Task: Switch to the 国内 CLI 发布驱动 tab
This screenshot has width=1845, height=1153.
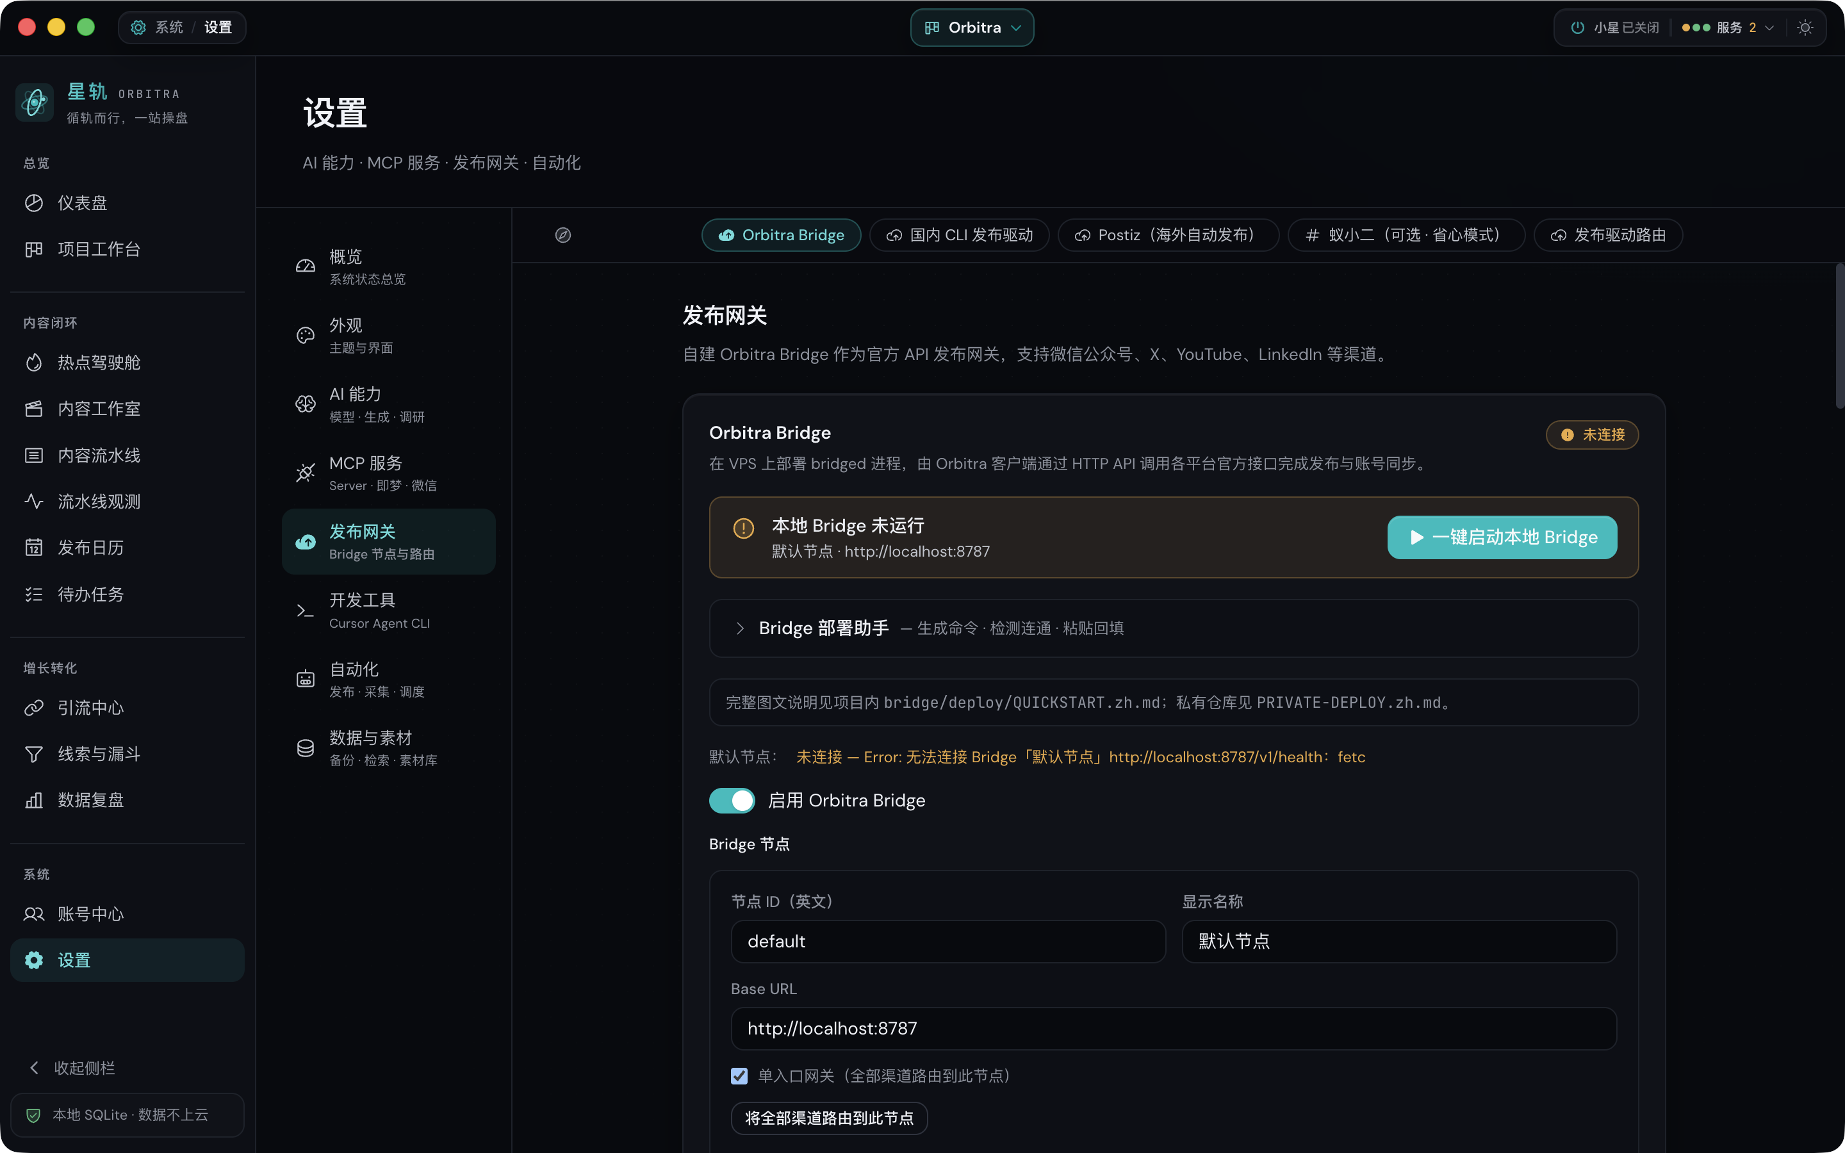Action: [x=959, y=235]
